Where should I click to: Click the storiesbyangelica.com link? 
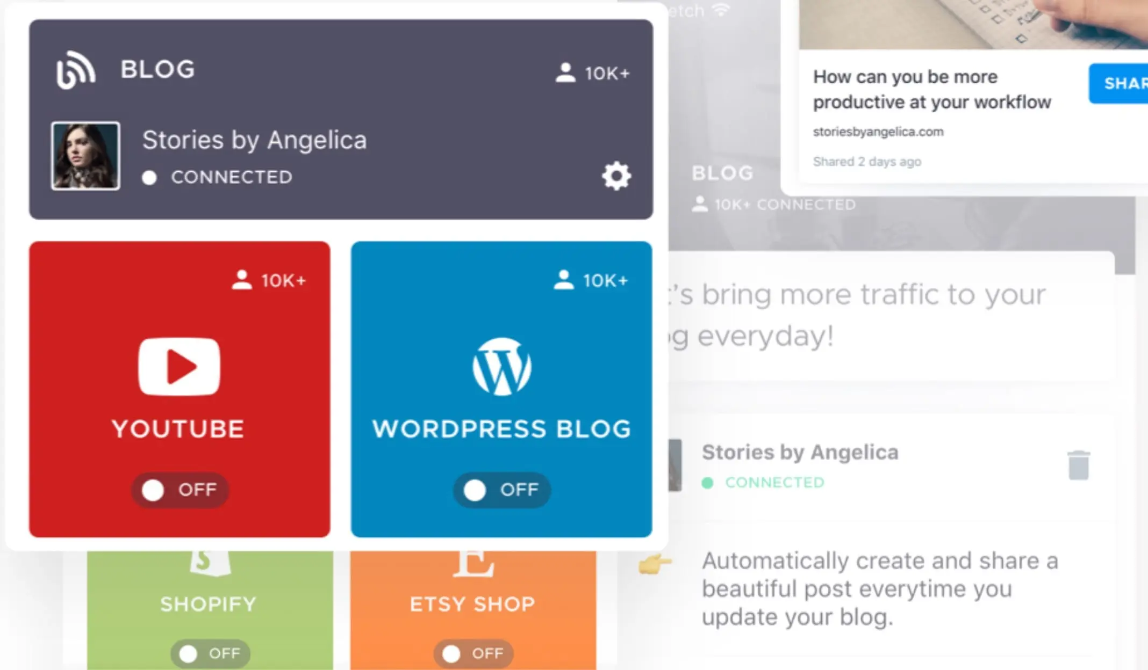tap(878, 131)
